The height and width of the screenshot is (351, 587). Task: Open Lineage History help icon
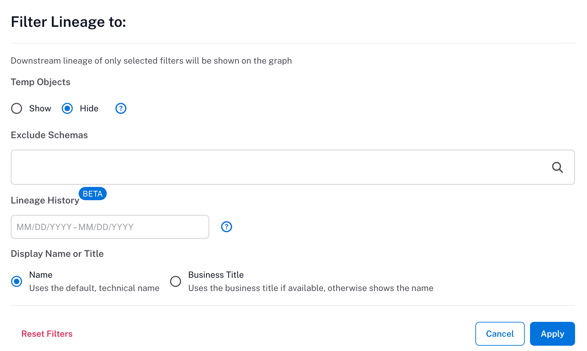227,227
